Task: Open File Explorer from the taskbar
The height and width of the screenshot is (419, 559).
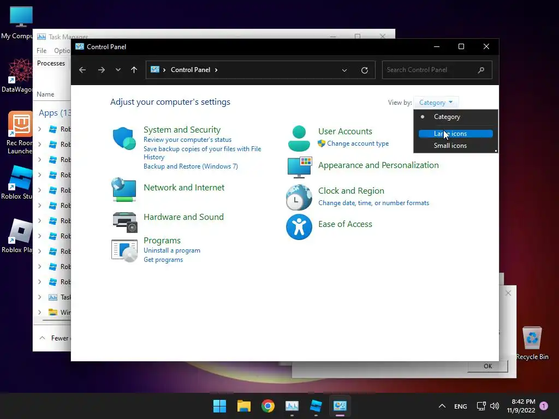Action: pyautogui.click(x=244, y=406)
